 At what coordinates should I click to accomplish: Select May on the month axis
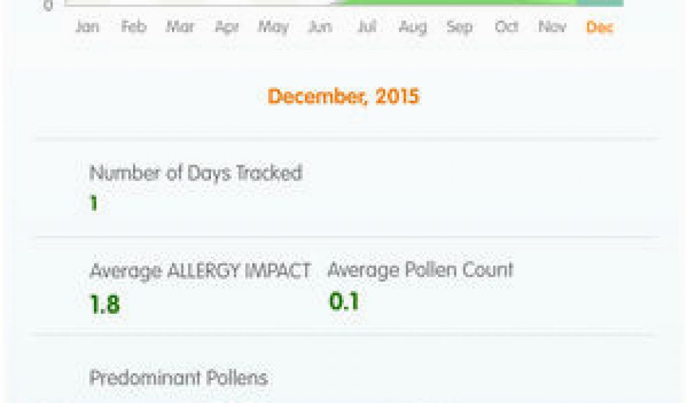(x=273, y=28)
